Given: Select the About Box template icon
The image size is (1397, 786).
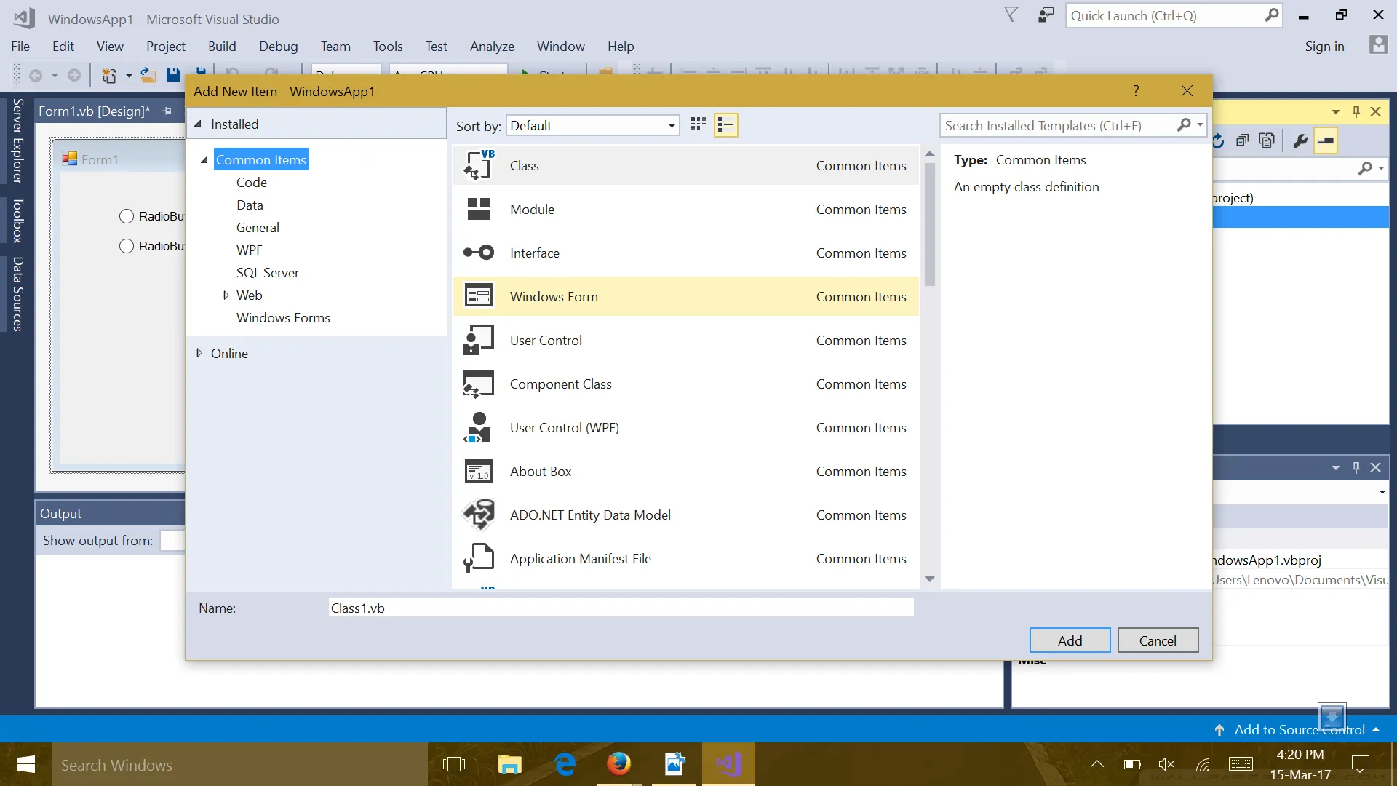Looking at the screenshot, I should [479, 471].
